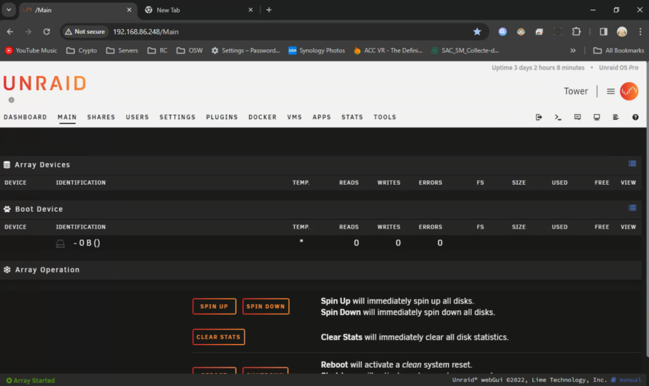Click the Array Started status indicator
This screenshot has width=649, height=386.
(31, 381)
